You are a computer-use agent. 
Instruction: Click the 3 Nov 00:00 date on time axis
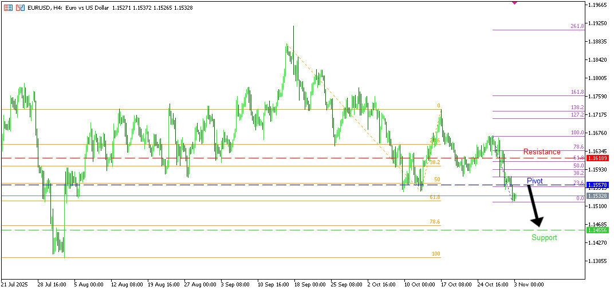(x=529, y=284)
